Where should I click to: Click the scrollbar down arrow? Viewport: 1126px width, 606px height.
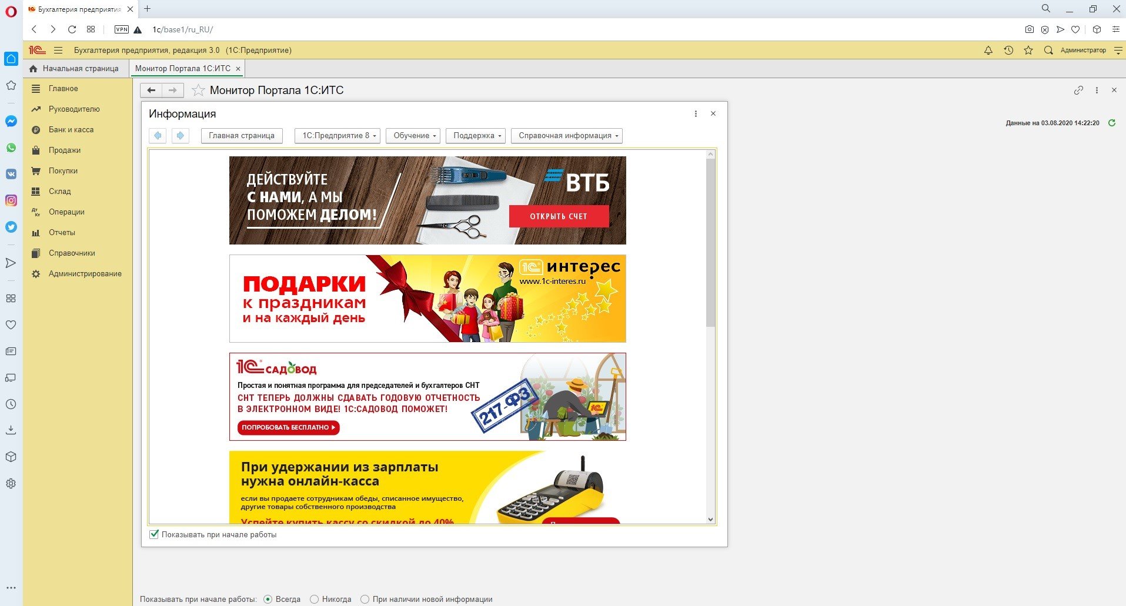(710, 520)
